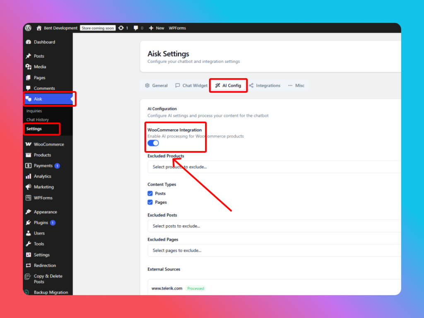Screen dimensions: 424x318
Task: Open the Excluded Posts select field
Action: (273, 226)
